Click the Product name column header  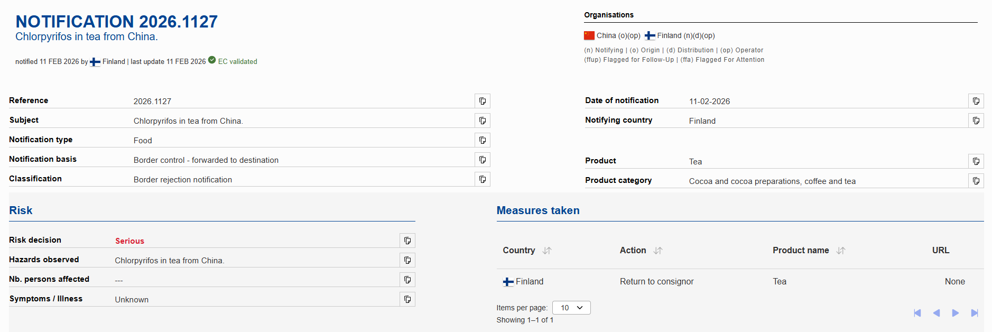[801, 251]
